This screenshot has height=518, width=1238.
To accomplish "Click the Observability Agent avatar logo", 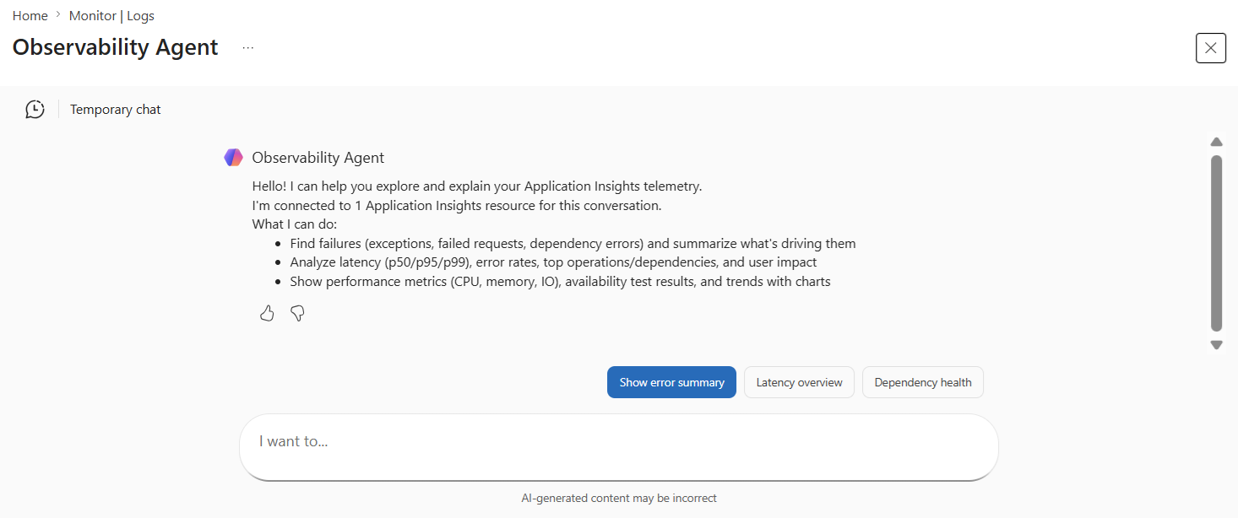I will pos(233,158).
